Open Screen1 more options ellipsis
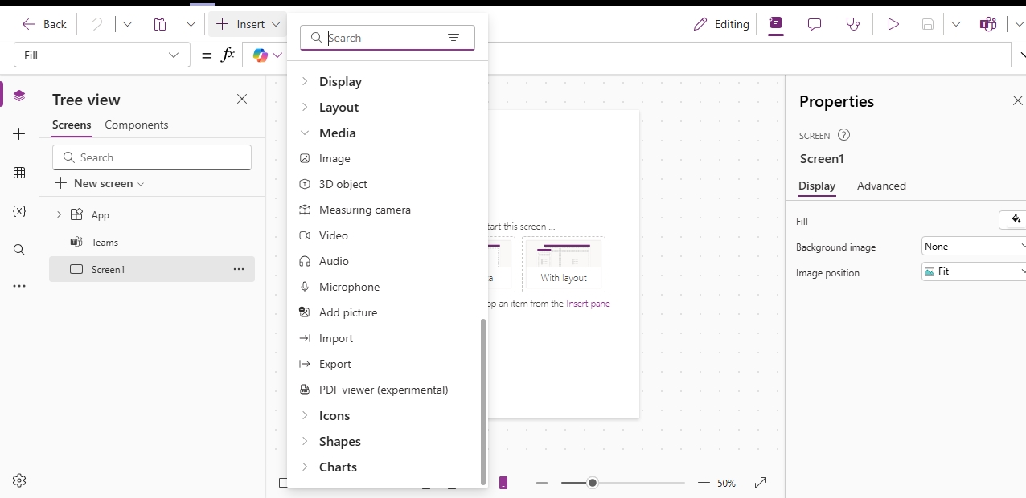The height and width of the screenshot is (498, 1026). click(239, 269)
